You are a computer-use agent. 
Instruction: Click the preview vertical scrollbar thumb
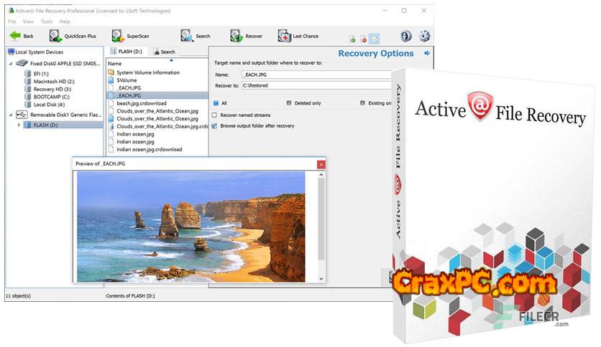321,219
